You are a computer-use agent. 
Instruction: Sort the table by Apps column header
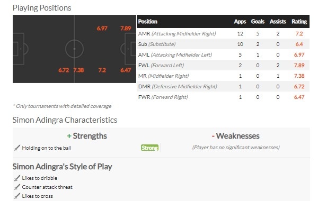coord(240,22)
